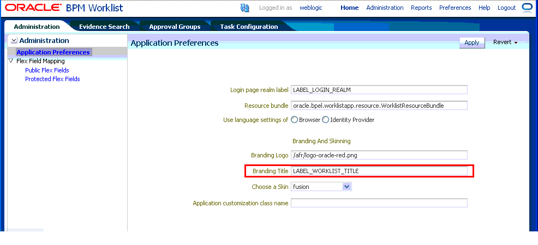Click the Resource bundle input field

[x=379, y=106]
